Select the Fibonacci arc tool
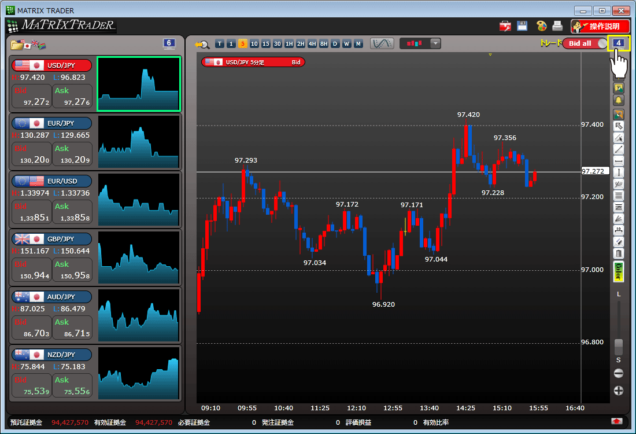The height and width of the screenshot is (434, 636). [619, 185]
